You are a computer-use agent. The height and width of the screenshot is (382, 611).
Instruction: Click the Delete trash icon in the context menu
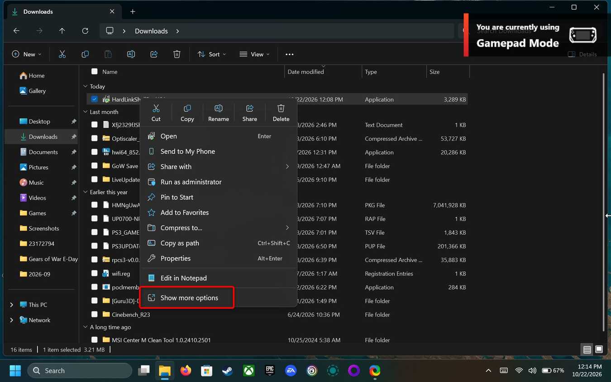pyautogui.click(x=281, y=109)
